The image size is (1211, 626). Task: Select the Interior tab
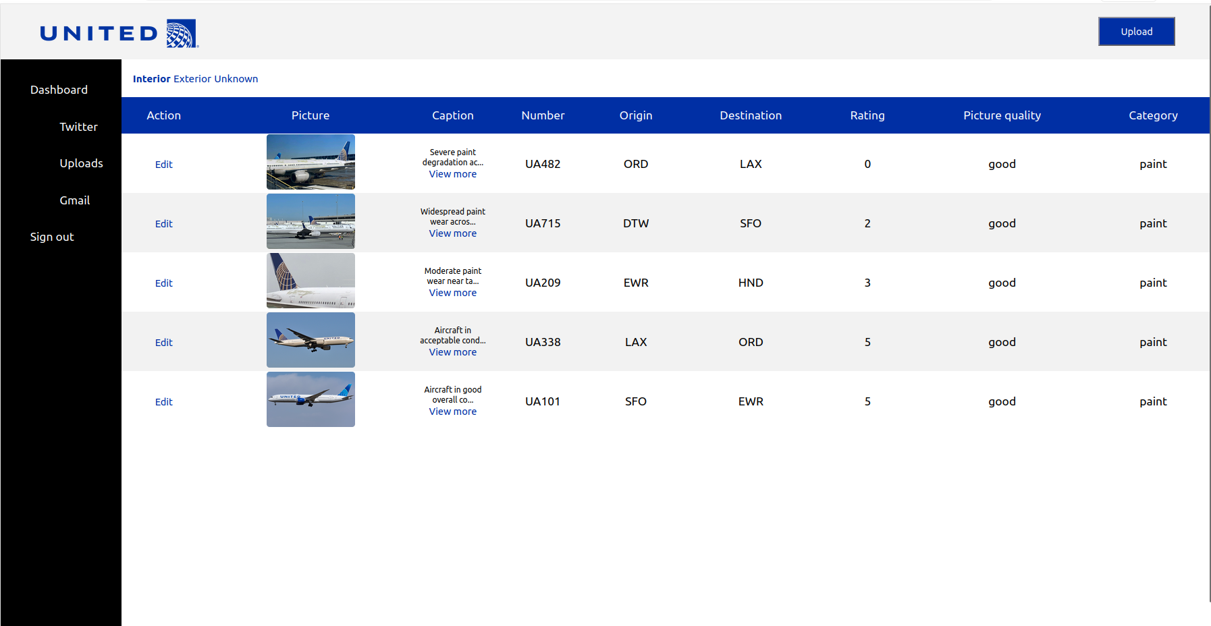(x=151, y=78)
